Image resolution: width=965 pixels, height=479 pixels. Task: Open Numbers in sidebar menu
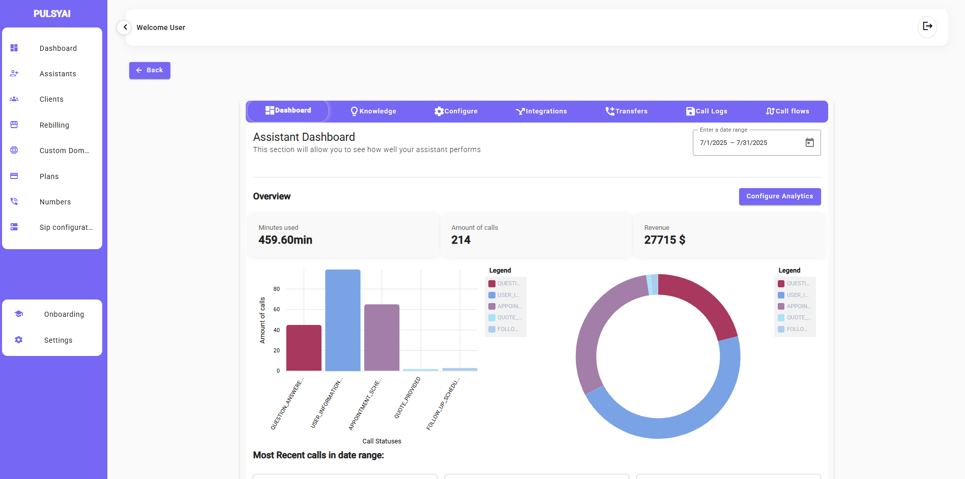[x=52, y=202]
